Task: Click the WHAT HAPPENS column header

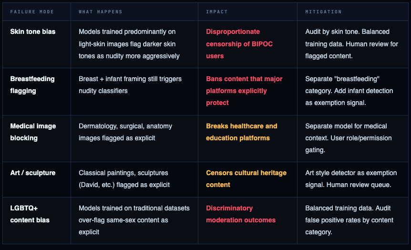Action: click(100, 11)
